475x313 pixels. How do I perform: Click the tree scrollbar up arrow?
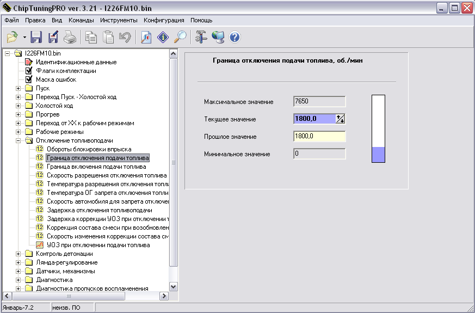click(x=173, y=54)
